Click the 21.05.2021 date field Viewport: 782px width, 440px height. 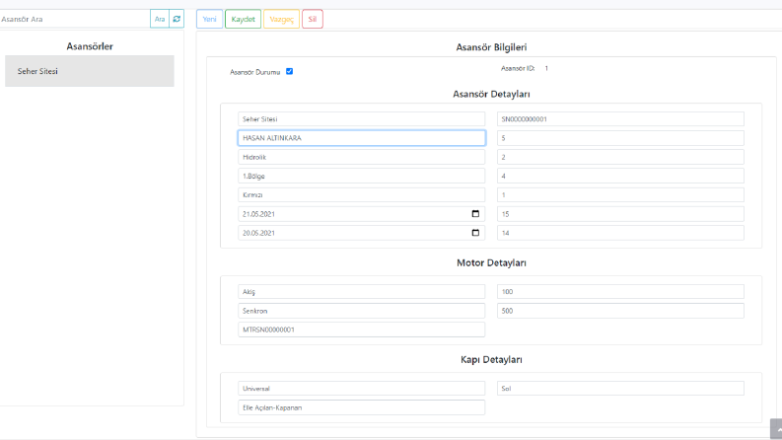tap(361, 214)
